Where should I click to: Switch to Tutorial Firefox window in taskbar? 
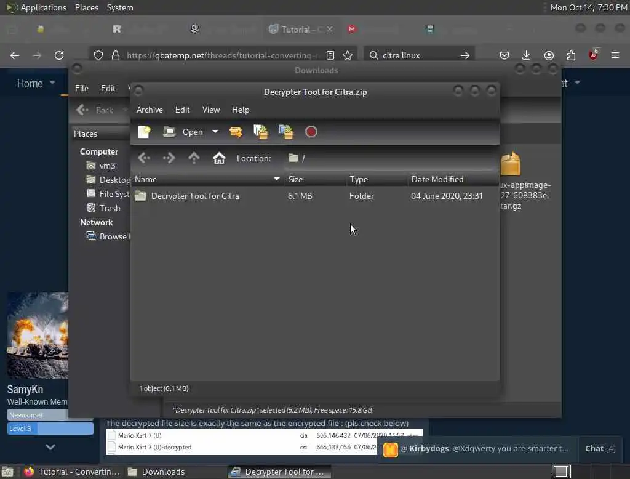click(72, 472)
